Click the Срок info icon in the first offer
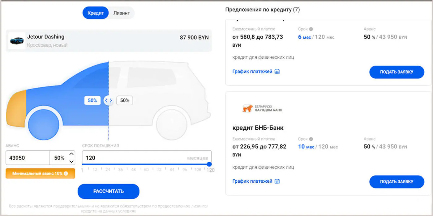The height and width of the screenshot is (216, 433). (x=311, y=29)
